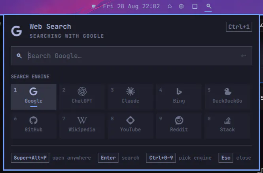Select the DuckDuckGo engine tile

pos(227,97)
